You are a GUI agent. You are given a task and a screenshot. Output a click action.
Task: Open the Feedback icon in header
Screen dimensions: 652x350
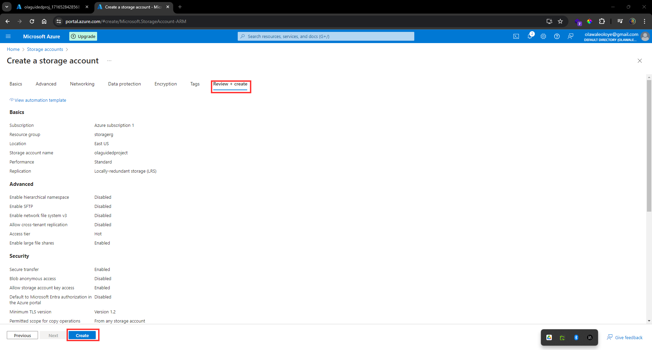click(x=570, y=36)
